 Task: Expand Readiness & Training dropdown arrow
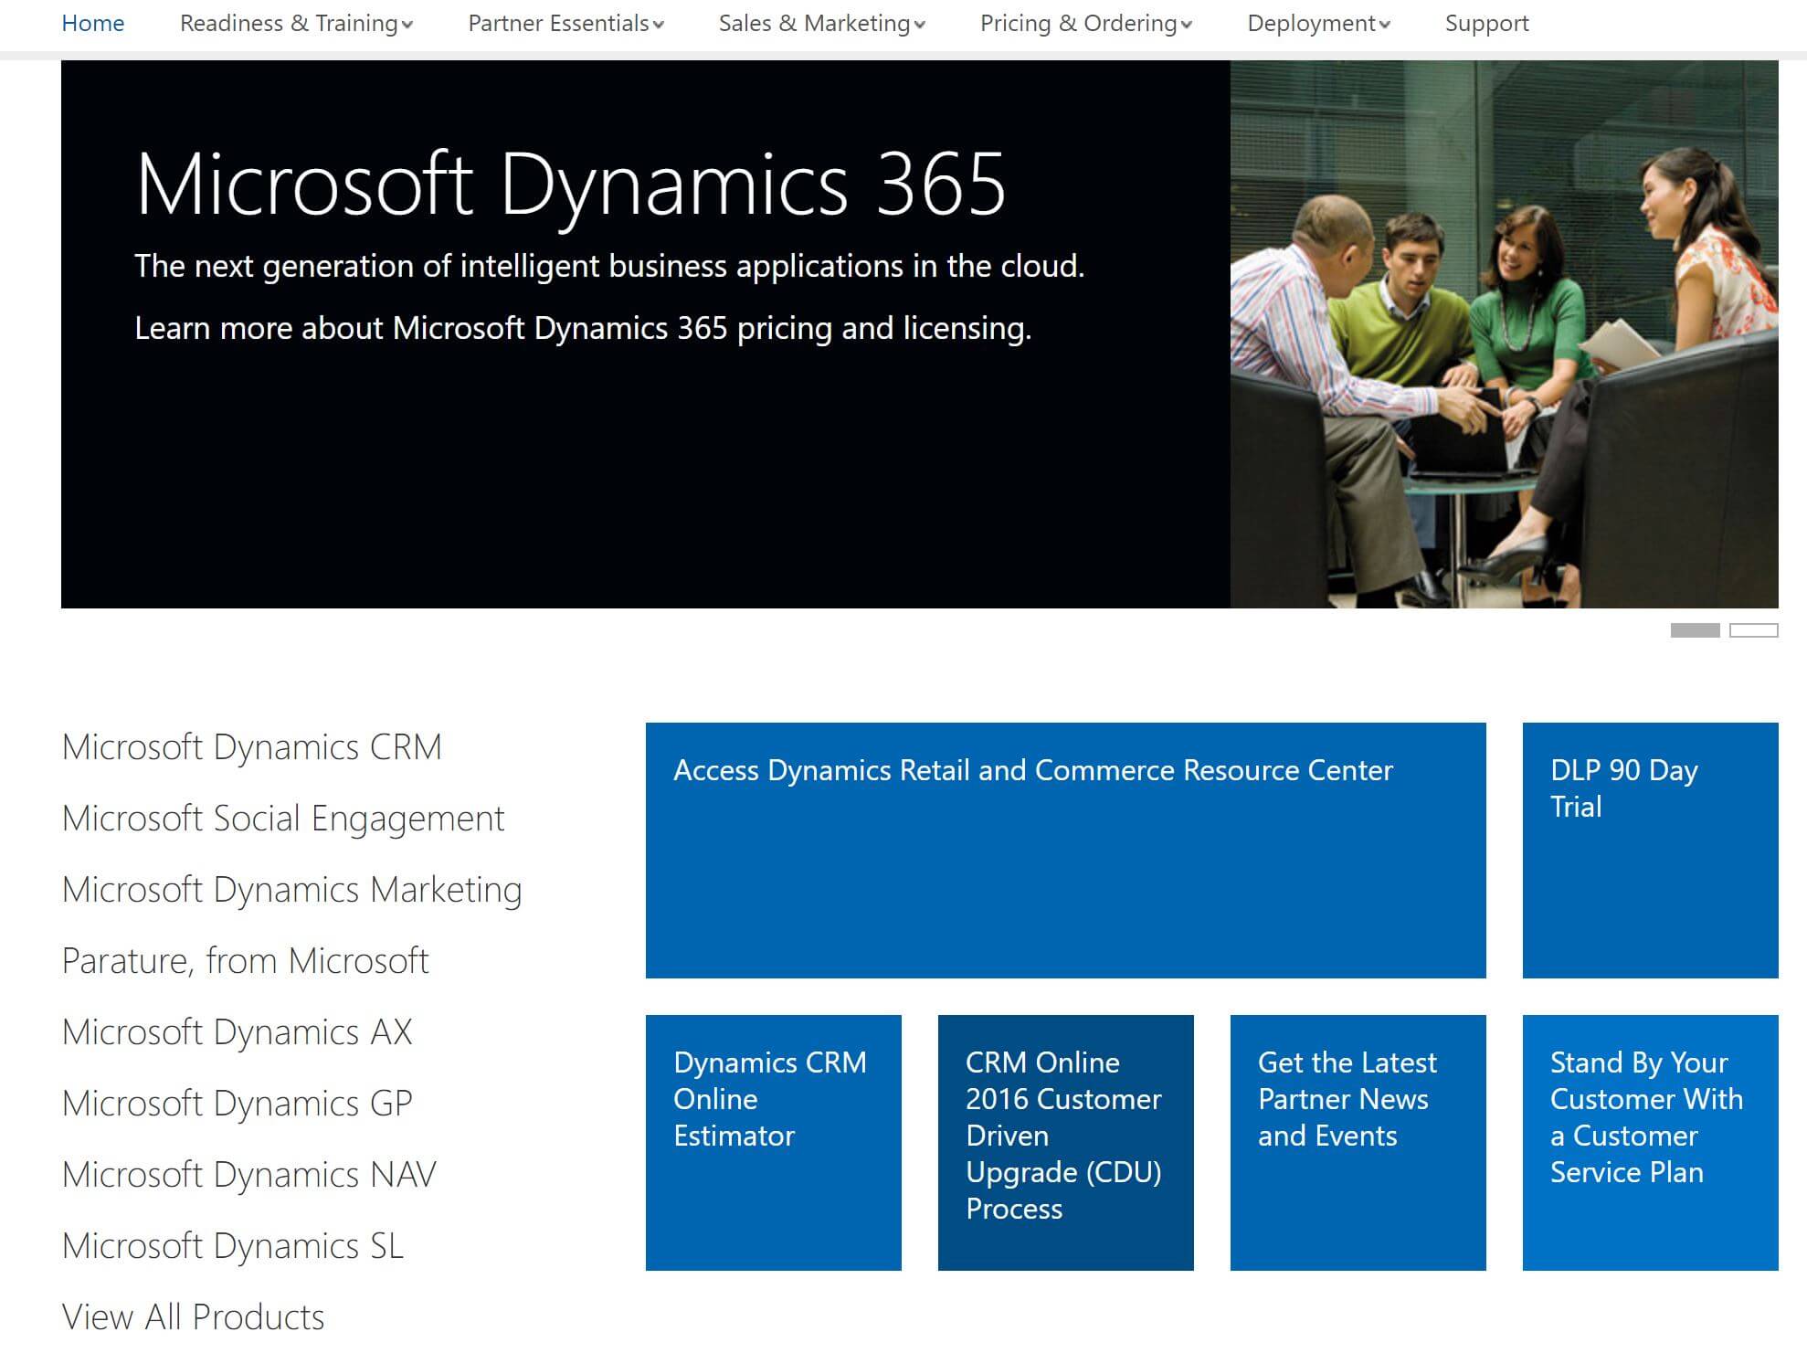(x=407, y=26)
